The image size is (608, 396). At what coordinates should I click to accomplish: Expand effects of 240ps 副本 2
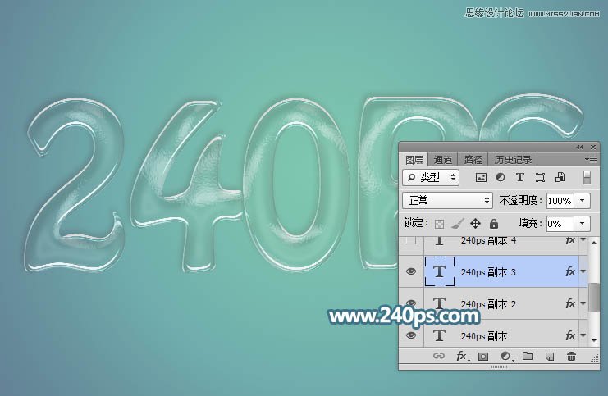click(583, 303)
